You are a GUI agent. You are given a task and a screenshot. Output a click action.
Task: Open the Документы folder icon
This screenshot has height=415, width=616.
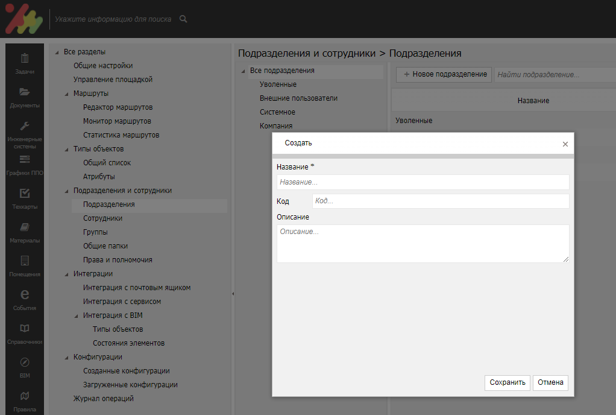tap(24, 92)
